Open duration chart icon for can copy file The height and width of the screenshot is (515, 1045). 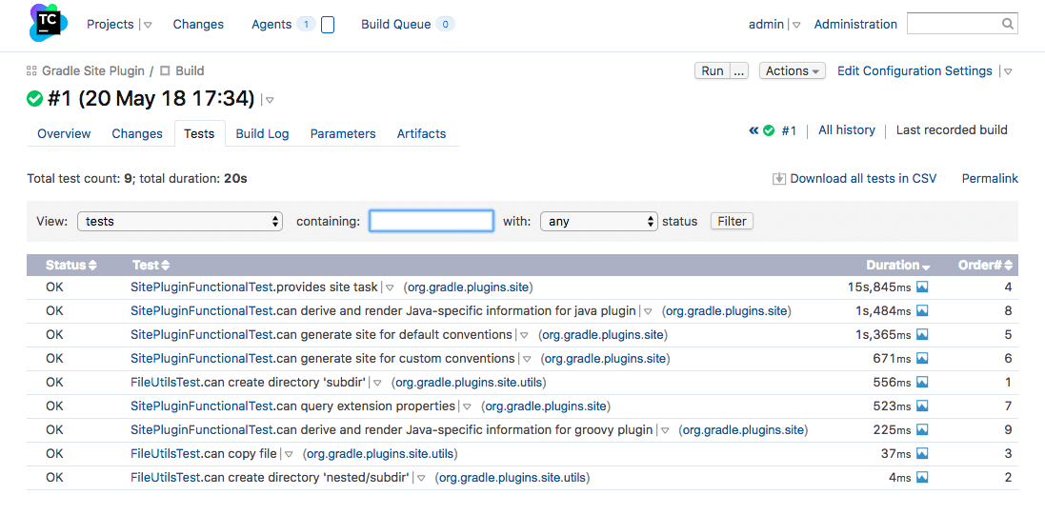click(x=922, y=454)
